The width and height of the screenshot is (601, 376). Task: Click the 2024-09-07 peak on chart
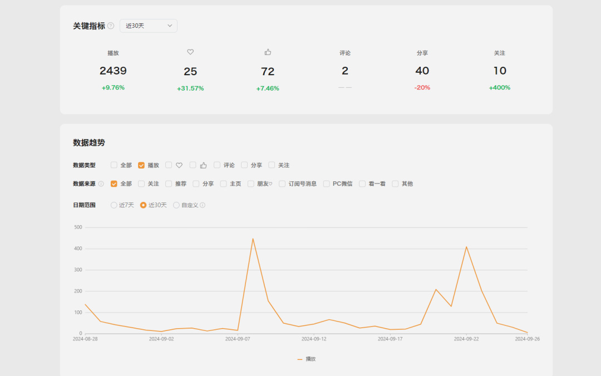[x=253, y=239]
